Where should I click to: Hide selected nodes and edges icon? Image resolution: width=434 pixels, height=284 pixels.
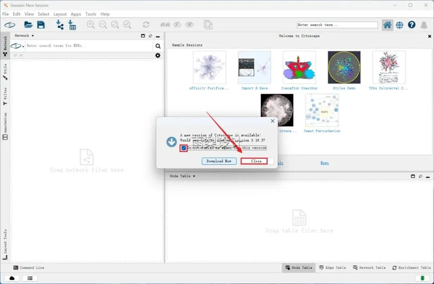[177, 25]
